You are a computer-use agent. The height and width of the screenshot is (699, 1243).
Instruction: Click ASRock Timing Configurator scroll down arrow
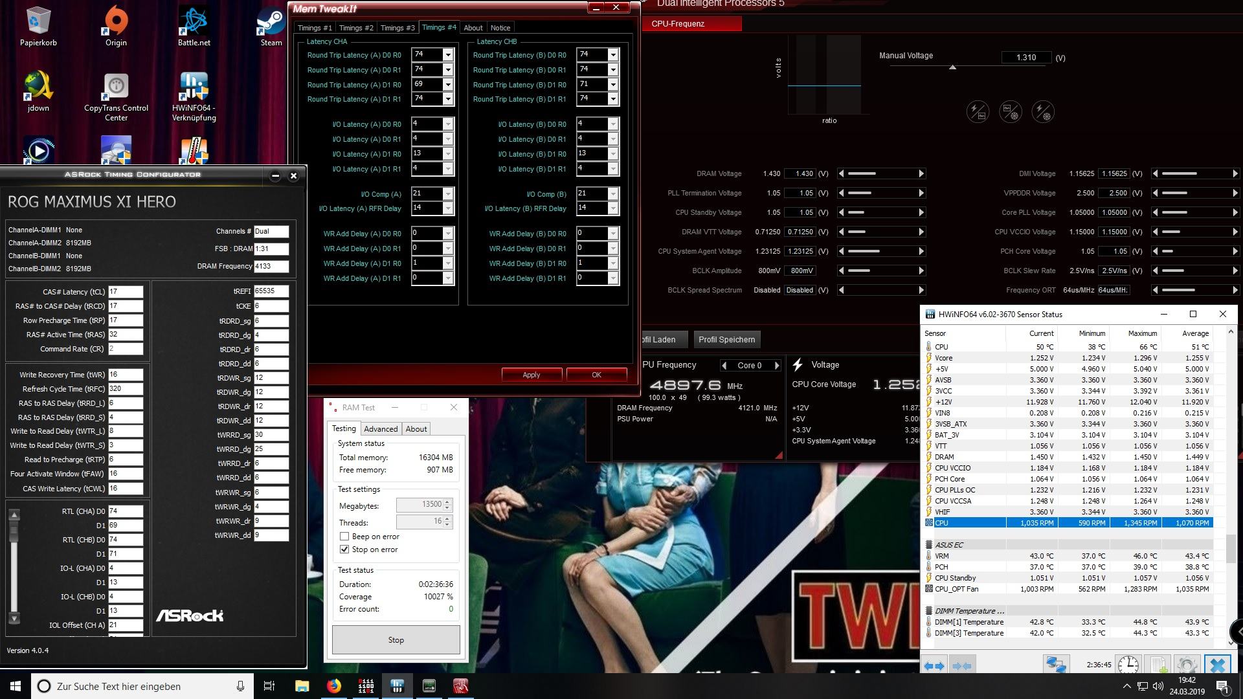[x=14, y=618]
